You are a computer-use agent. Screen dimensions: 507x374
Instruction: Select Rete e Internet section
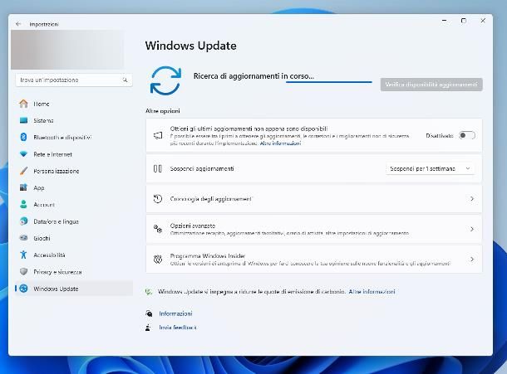pos(74,154)
